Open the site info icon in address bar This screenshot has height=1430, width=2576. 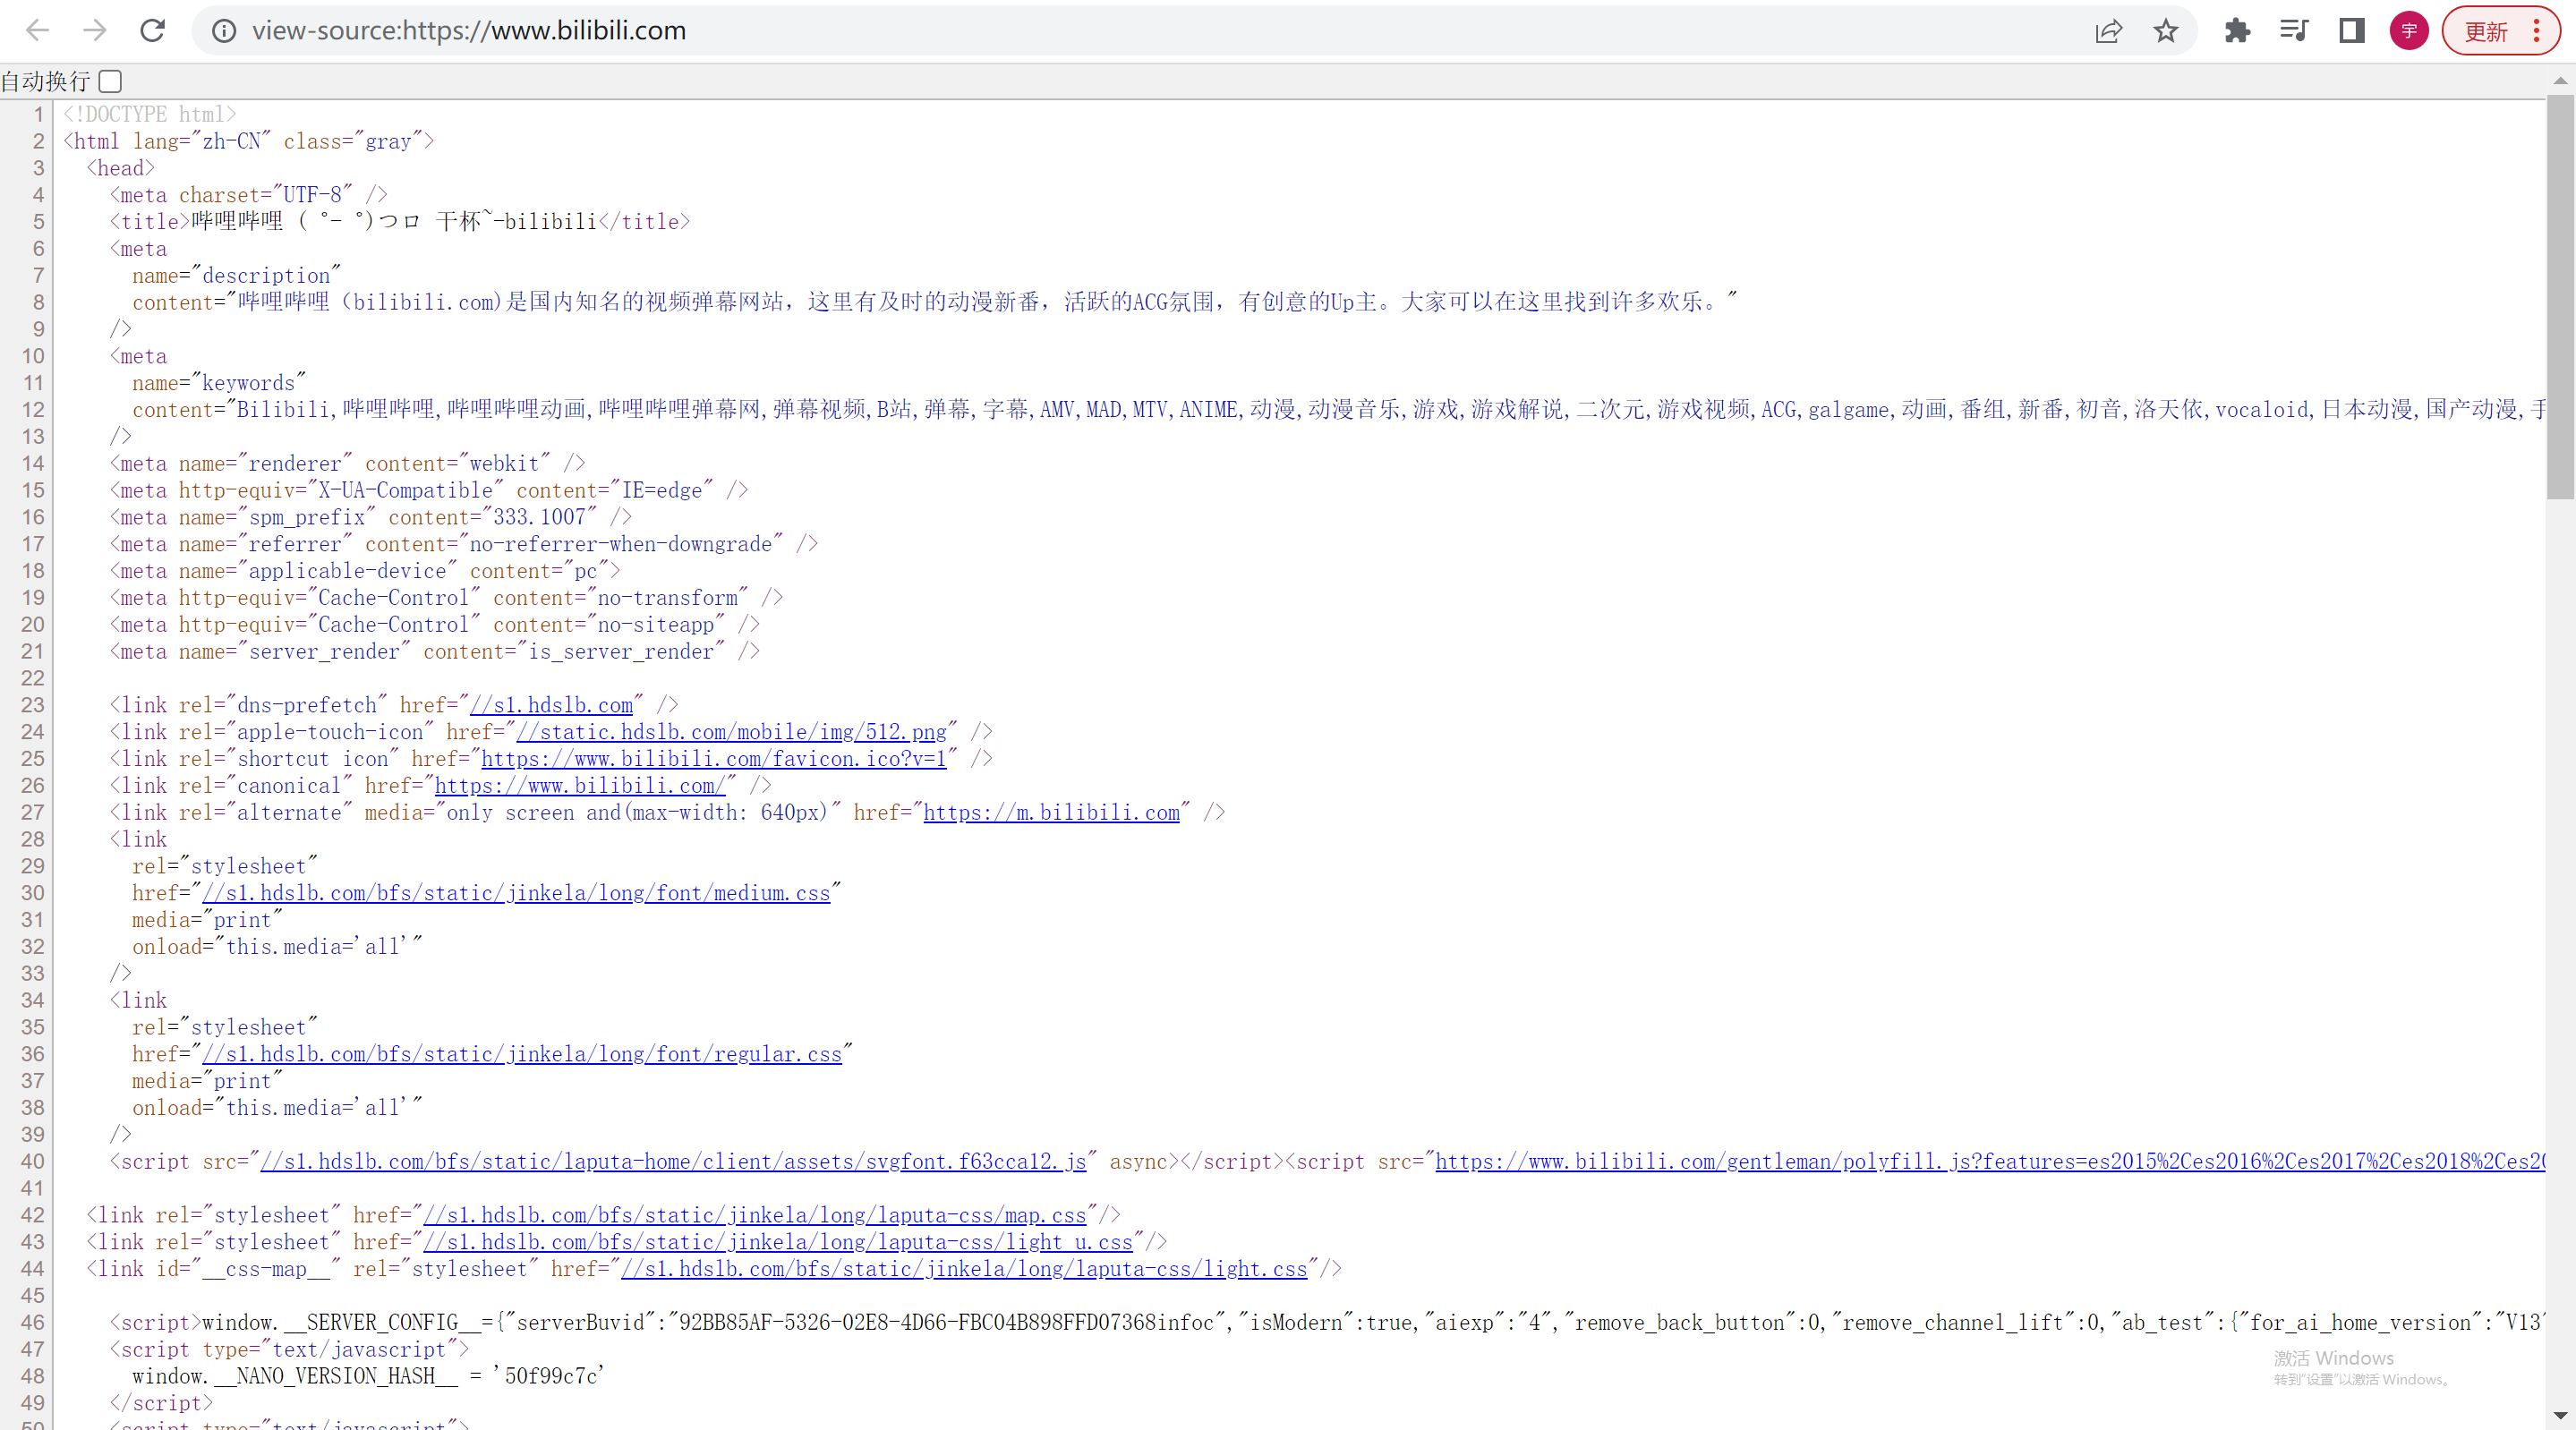(x=224, y=31)
